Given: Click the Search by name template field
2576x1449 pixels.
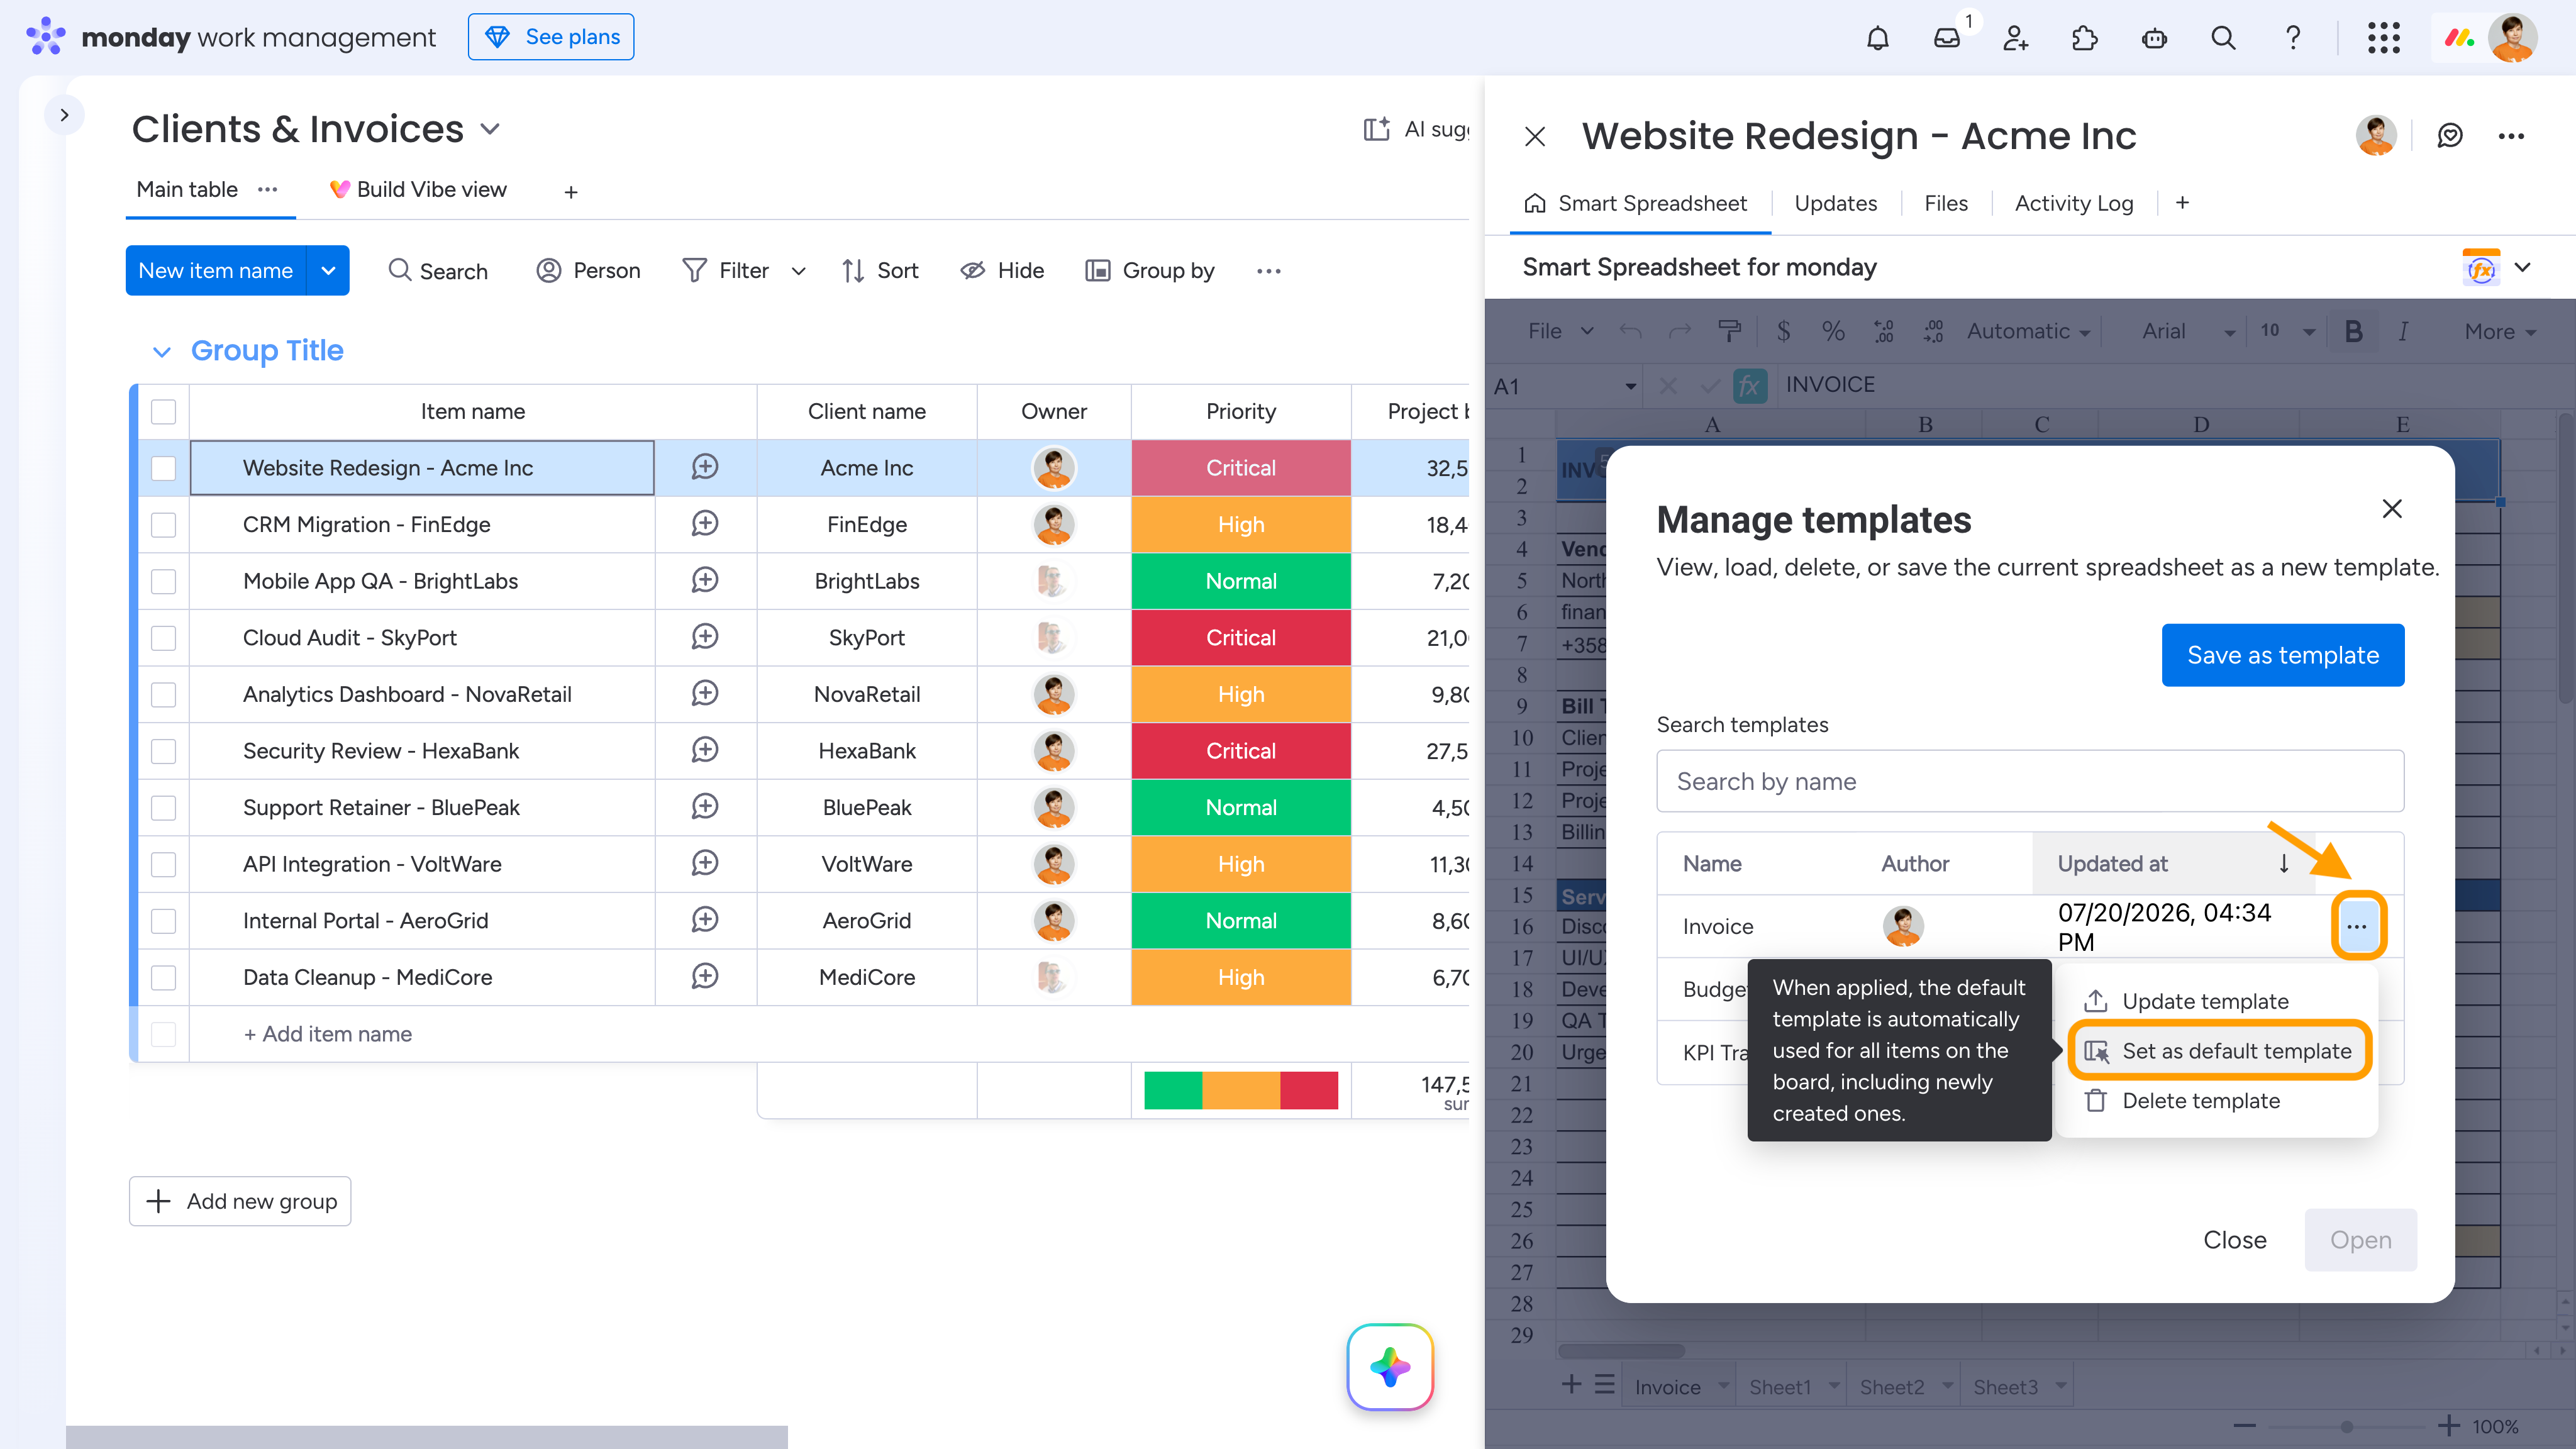Looking at the screenshot, I should point(2029,781).
